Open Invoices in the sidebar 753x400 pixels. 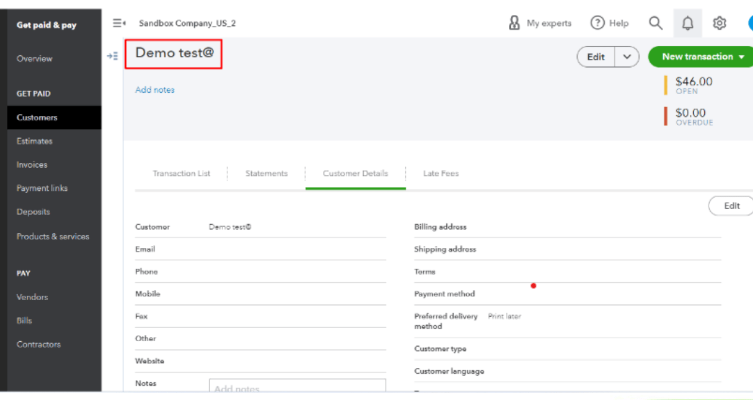click(32, 165)
